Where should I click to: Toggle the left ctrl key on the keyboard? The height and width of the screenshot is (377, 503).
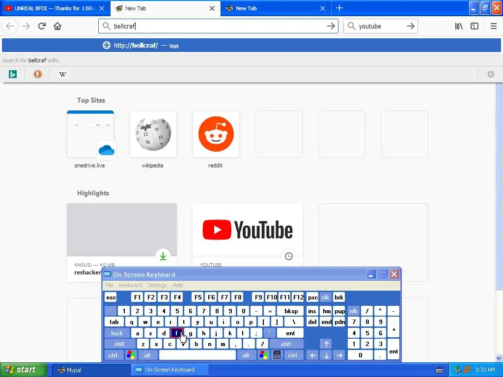[113, 355]
